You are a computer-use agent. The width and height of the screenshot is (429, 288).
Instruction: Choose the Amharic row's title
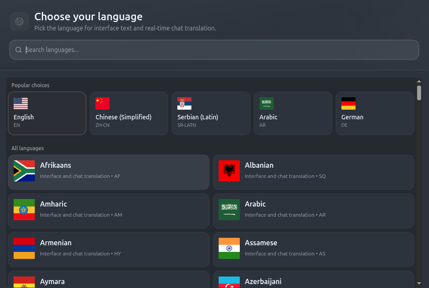[53, 204]
